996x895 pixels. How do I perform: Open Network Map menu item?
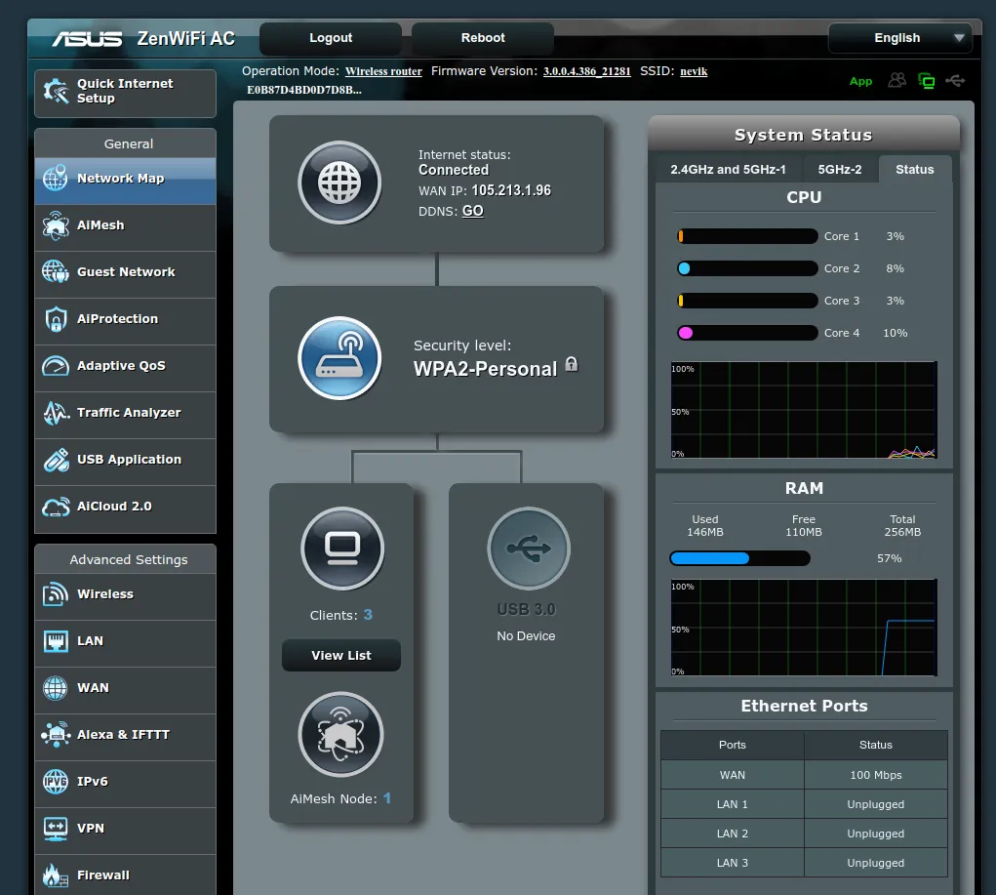[x=125, y=182]
